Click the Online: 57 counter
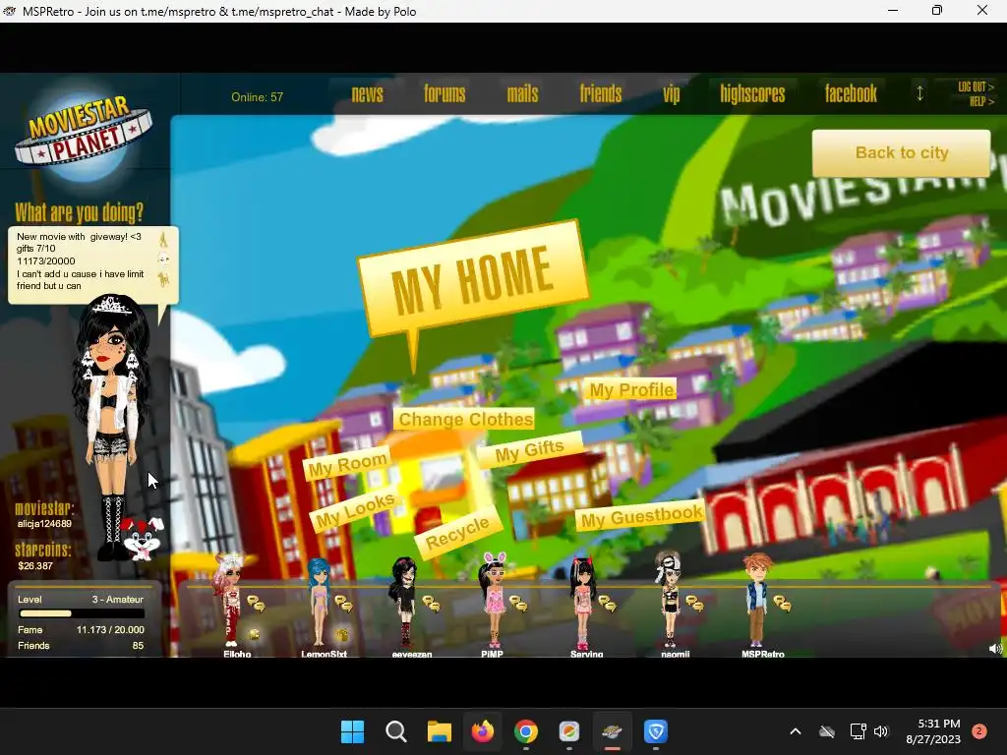Screen dimensions: 1007x755 click(257, 97)
